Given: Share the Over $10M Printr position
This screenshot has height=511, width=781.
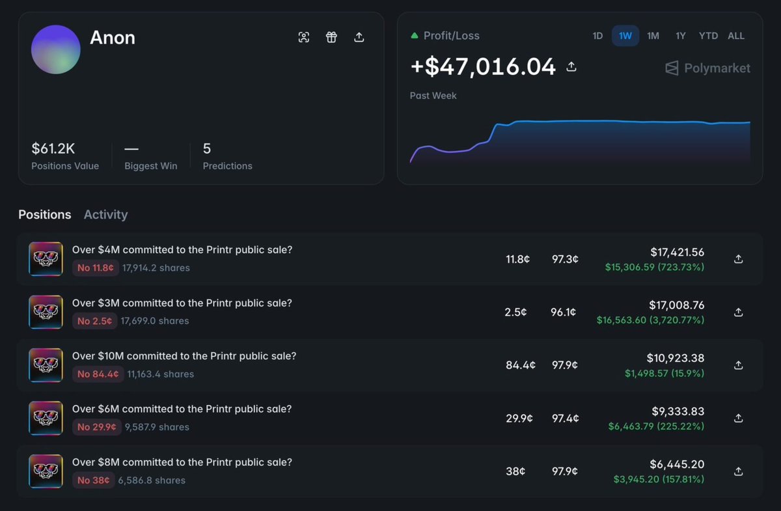Looking at the screenshot, I should (x=738, y=365).
